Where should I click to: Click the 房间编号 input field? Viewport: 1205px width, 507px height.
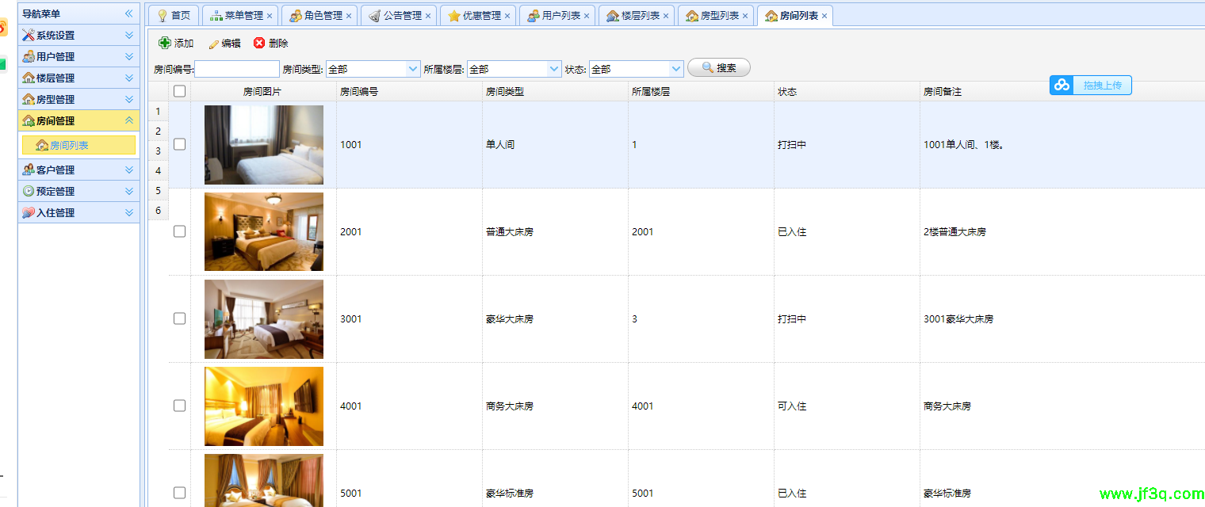pos(237,68)
